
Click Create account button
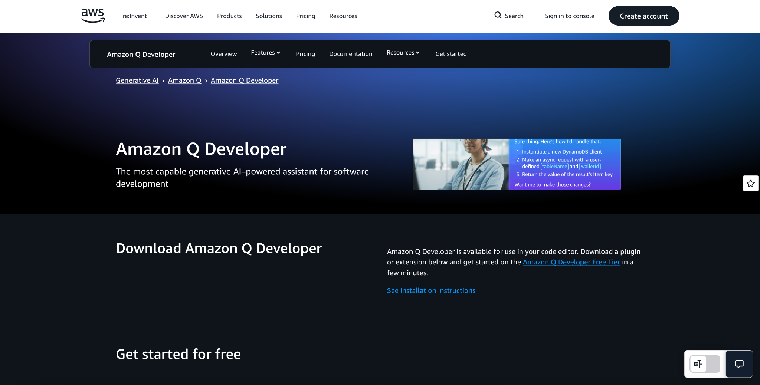tap(644, 16)
